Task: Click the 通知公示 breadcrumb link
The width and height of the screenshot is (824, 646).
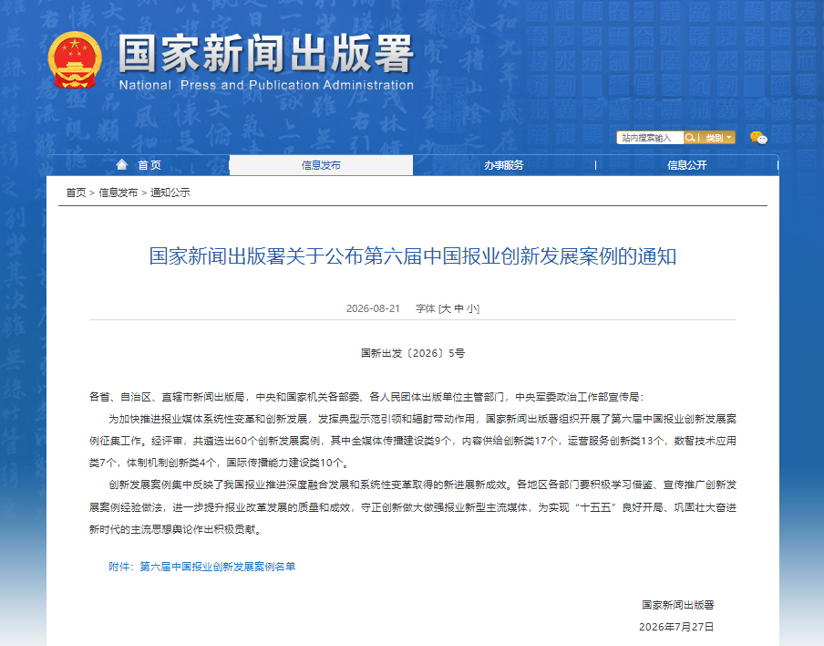Action: 170,193
